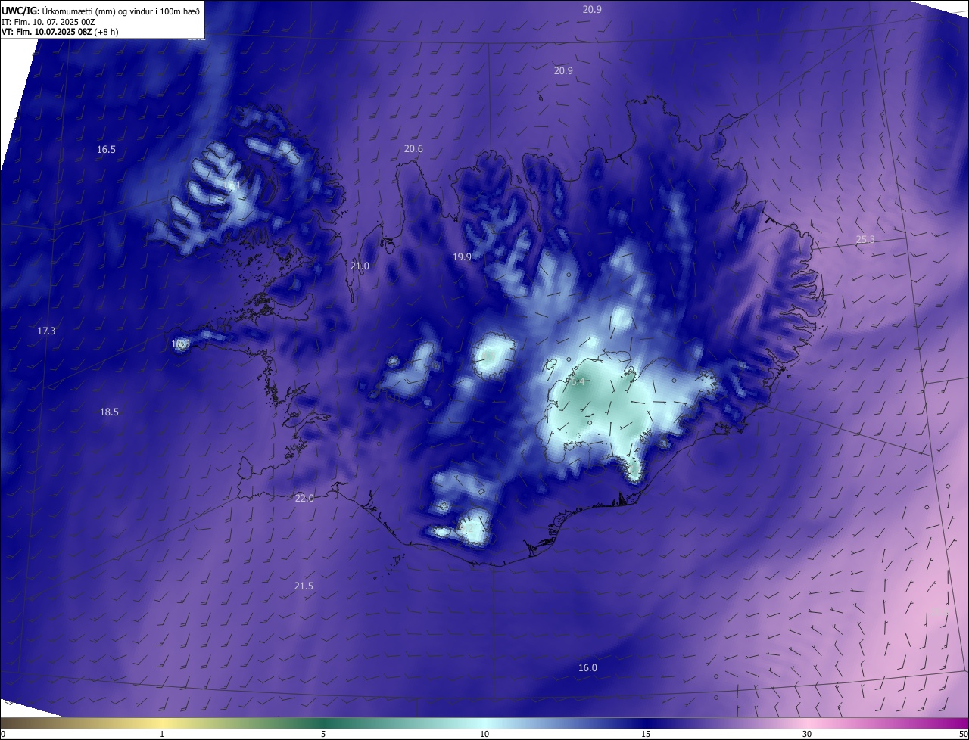Click the 15 tick on the color scale
Viewport: 969px width, 740px height.
tap(646, 734)
